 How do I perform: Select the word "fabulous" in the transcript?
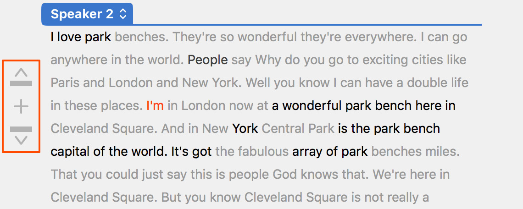click(x=263, y=151)
